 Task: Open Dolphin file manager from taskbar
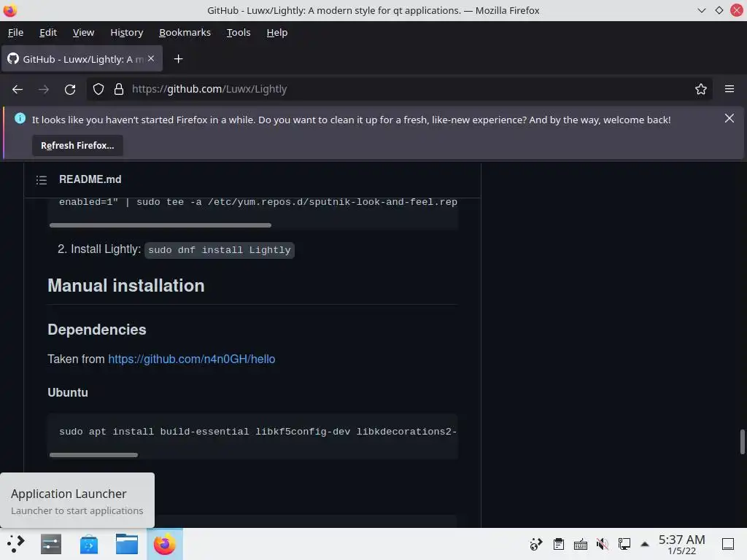(127, 544)
